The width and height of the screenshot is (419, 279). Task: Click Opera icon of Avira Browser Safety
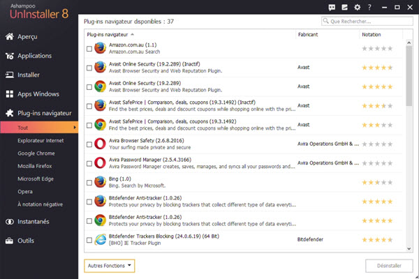100,144
